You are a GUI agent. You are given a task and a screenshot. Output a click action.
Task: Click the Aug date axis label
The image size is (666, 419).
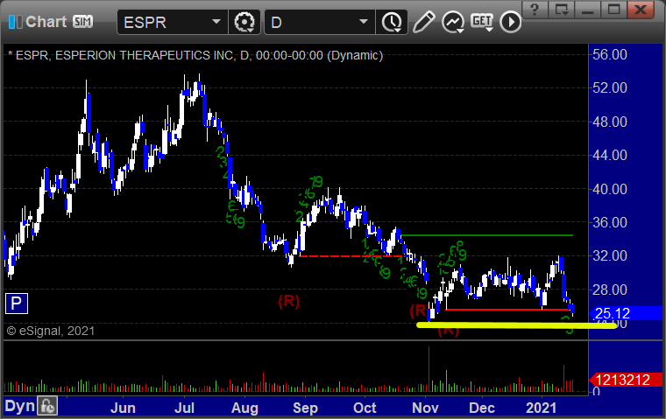click(x=244, y=408)
